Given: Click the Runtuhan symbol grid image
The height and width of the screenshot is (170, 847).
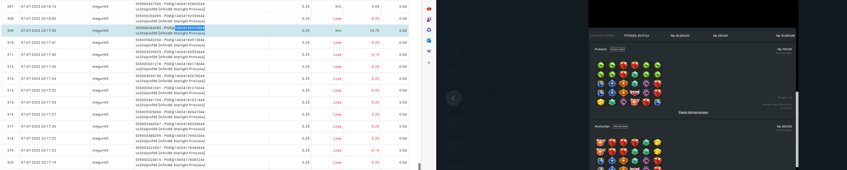Looking at the screenshot, I should [x=629, y=154].
